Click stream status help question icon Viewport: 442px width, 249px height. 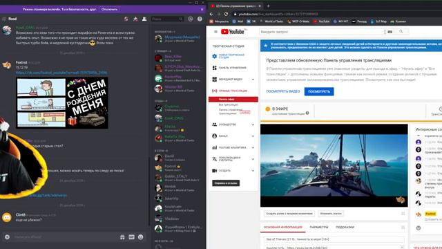click(307, 113)
